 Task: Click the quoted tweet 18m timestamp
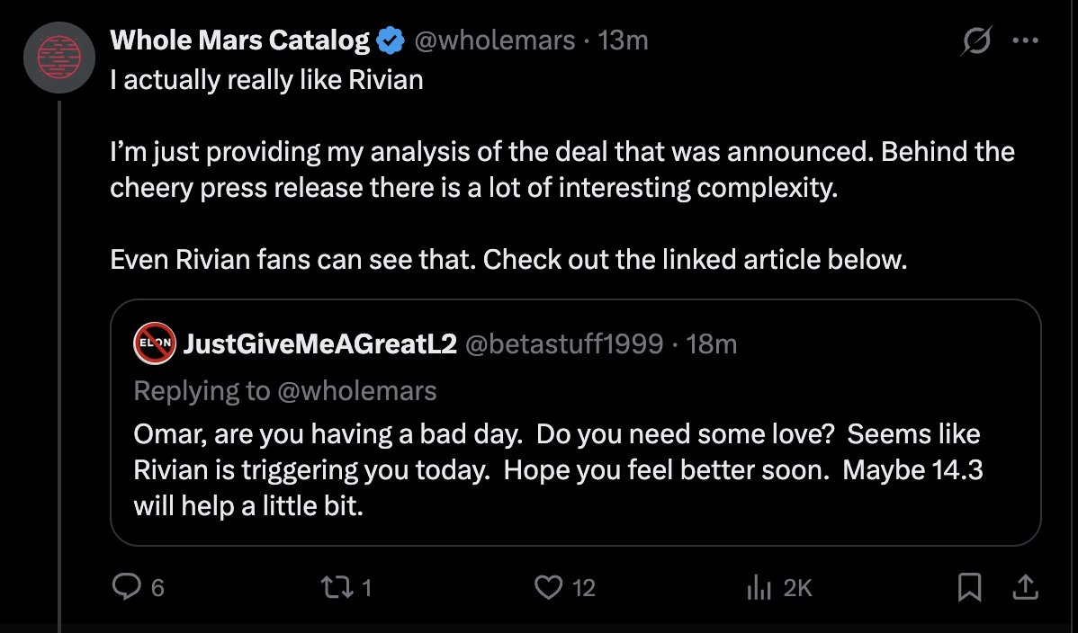(x=711, y=343)
